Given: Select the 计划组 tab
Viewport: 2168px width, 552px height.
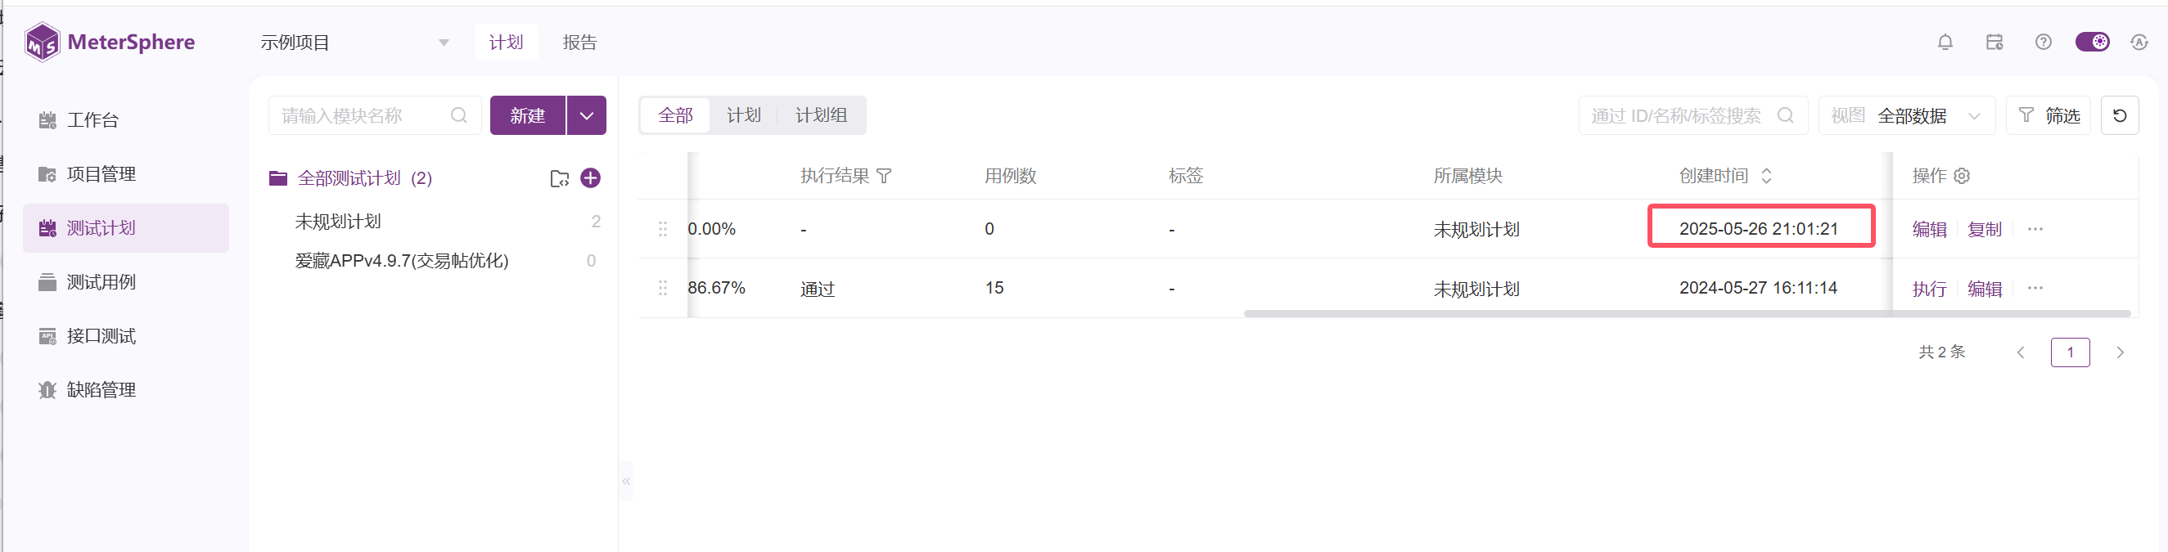Looking at the screenshot, I should (822, 115).
